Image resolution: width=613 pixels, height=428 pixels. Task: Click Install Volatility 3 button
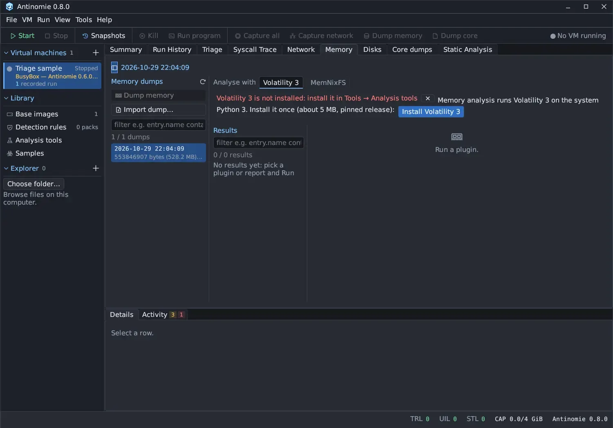431,111
